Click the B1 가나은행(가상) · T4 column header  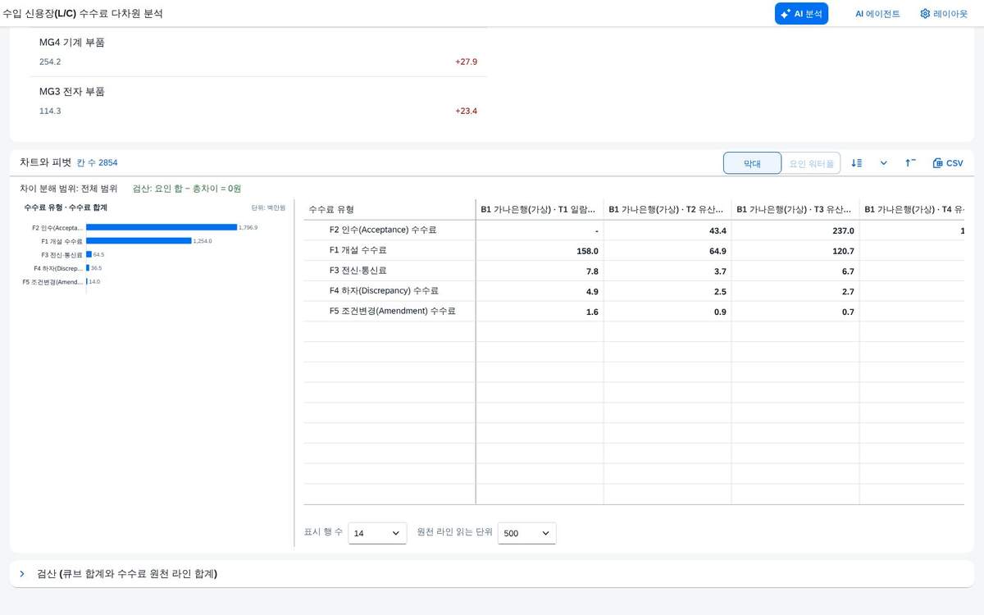point(913,210)
